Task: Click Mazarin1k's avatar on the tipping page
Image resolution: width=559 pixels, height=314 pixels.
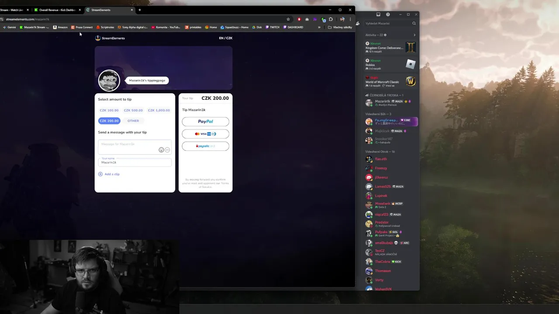Action: (109, 80)
